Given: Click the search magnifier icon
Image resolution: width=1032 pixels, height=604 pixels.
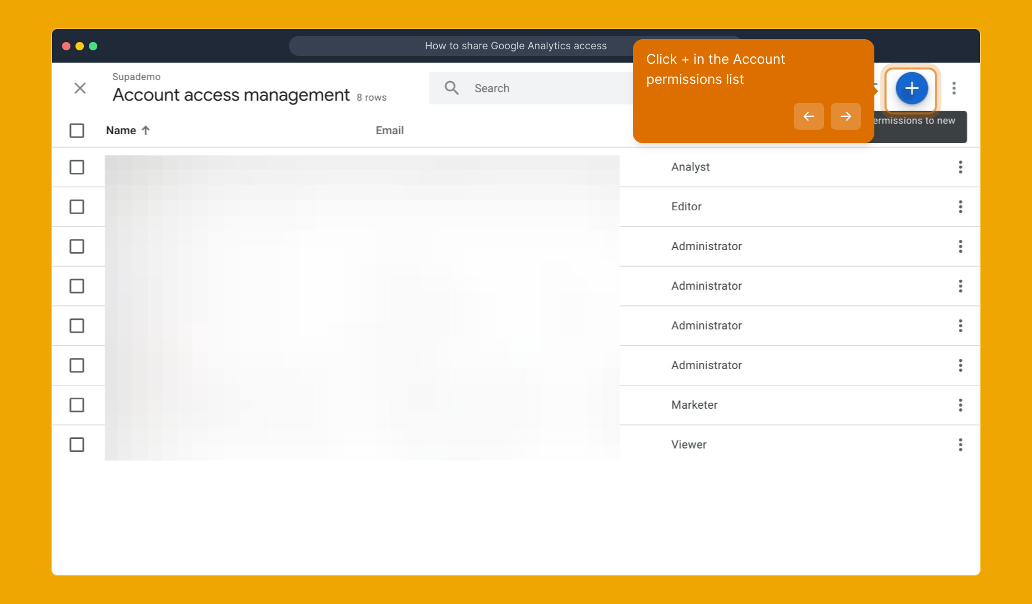Looking at the screenshot, I should click(451, 88).
